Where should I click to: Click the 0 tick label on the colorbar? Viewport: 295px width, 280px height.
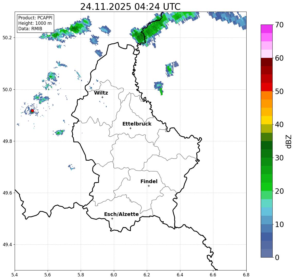point(277,257)
